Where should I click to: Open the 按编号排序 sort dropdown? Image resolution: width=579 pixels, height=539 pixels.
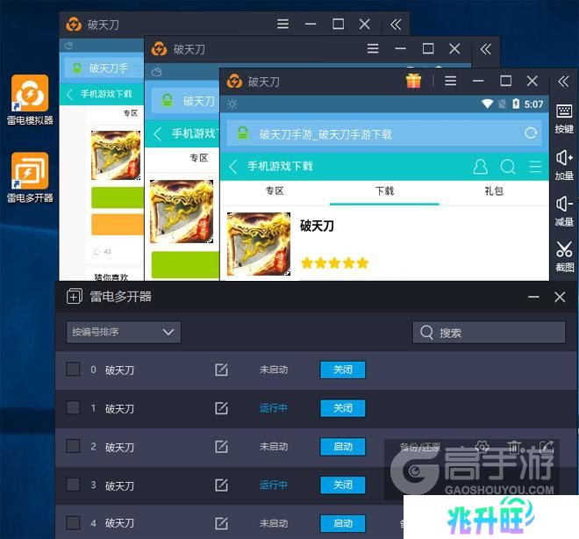pyautogui.click(x=124, y=332)
